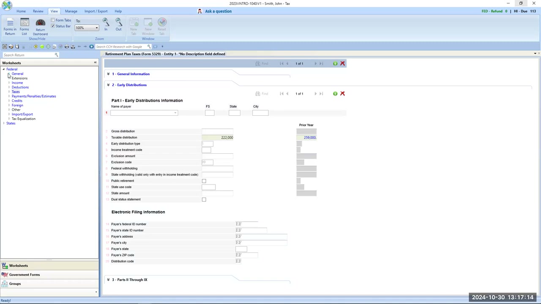Switch to Groups panel
Screen dimensions: 541x304
pyautogui.click(x=49, y=284)
